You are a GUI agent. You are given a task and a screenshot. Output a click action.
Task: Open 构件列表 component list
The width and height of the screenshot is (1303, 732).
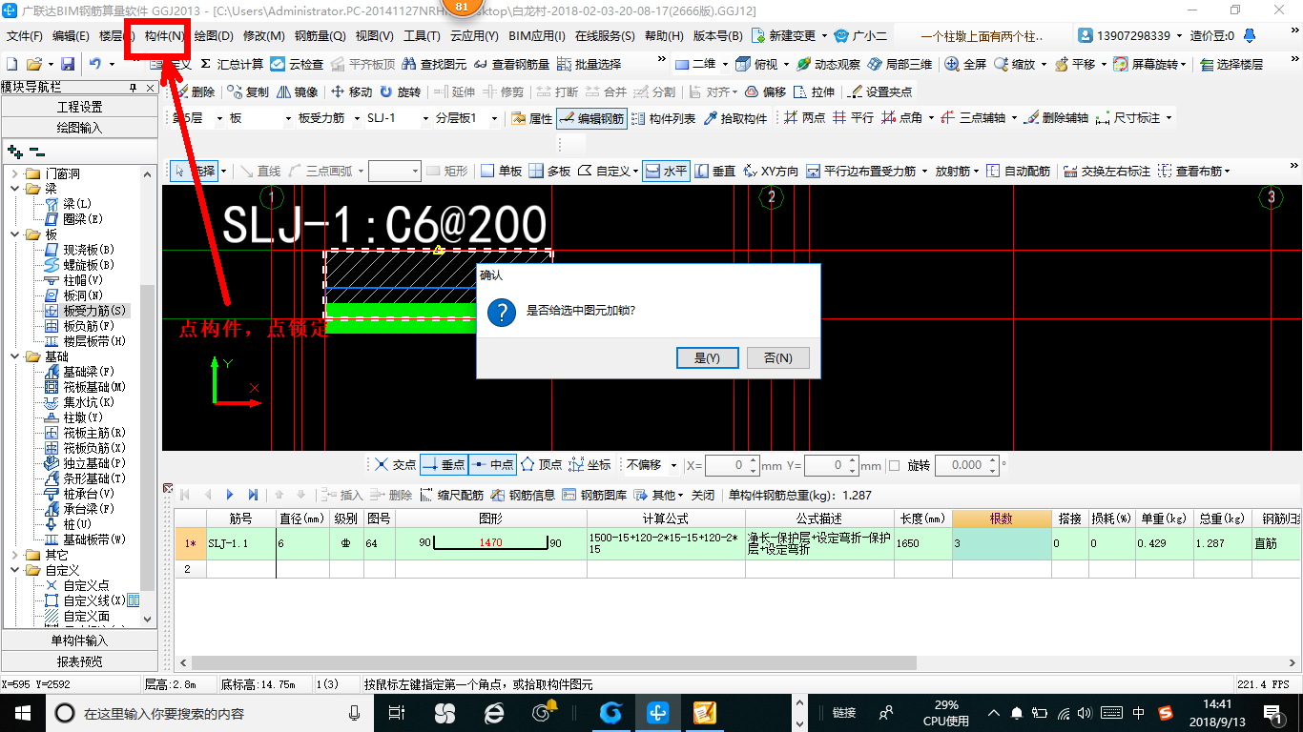click(x=663, y=118)
